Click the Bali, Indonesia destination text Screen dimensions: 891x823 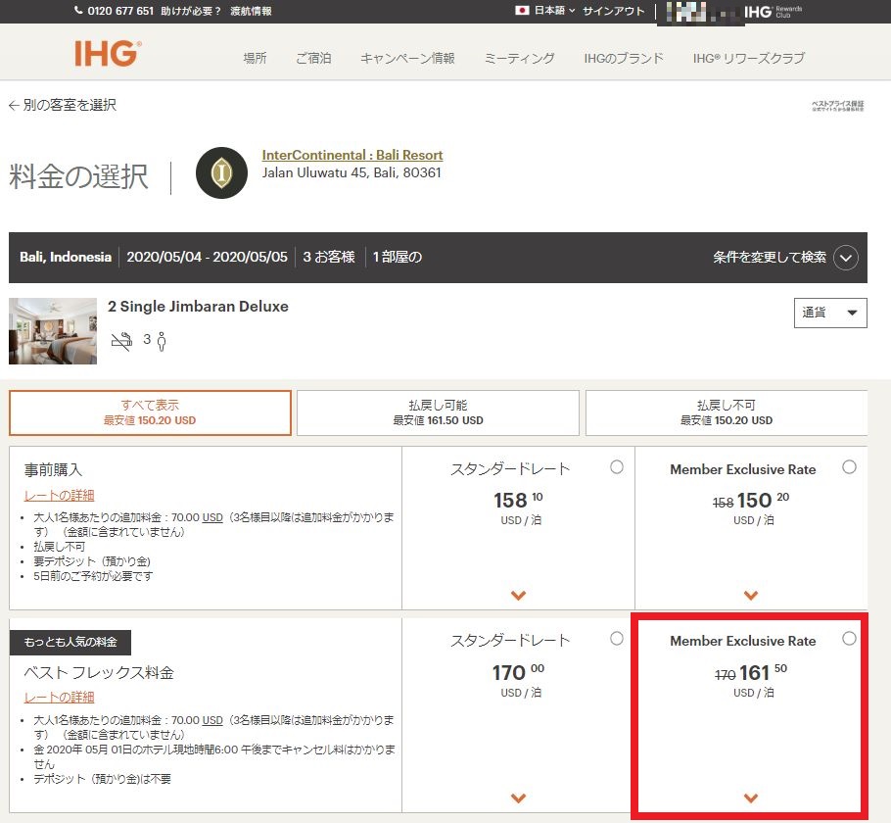[66, 257]
